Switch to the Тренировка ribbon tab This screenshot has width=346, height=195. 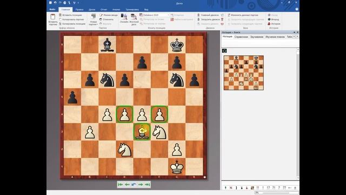pyautogui.click(x=132, y=10)
